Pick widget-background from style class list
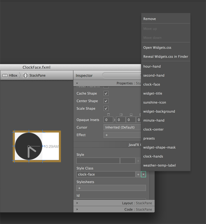Viewport: 206px width, 224px height. coord(159,111)
